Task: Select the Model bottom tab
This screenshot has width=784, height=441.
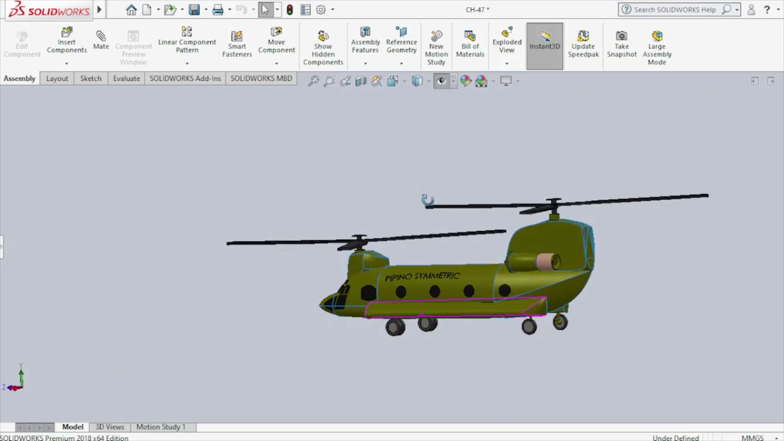Action: (73, 427)
